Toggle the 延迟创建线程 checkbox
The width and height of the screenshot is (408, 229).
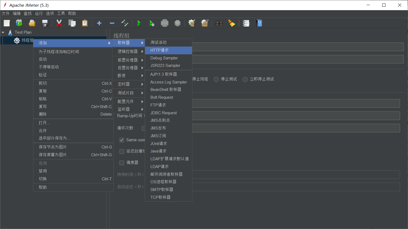click(x=122, y=151)
